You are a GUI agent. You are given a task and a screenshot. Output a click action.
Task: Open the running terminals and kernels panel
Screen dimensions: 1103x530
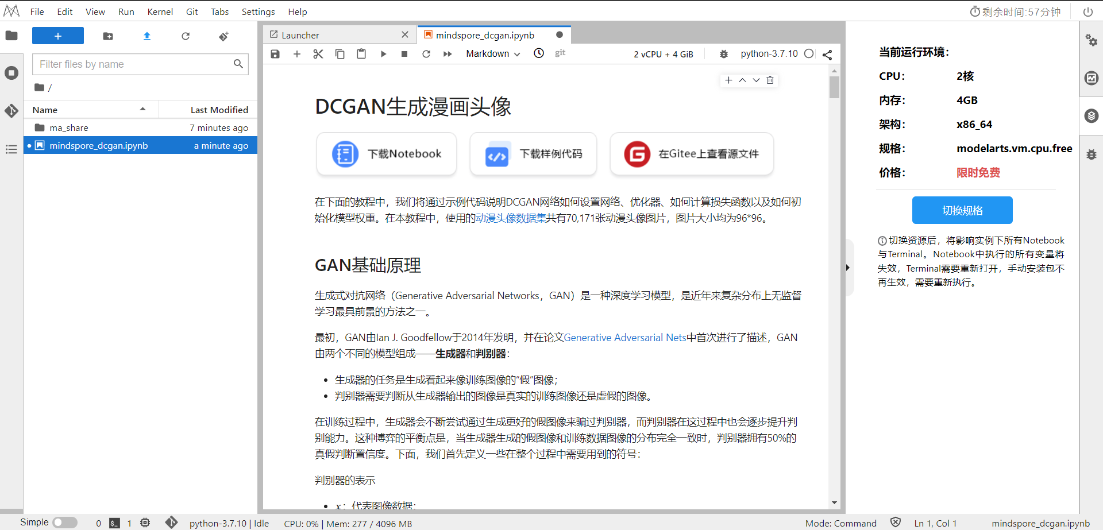[11, 73]
